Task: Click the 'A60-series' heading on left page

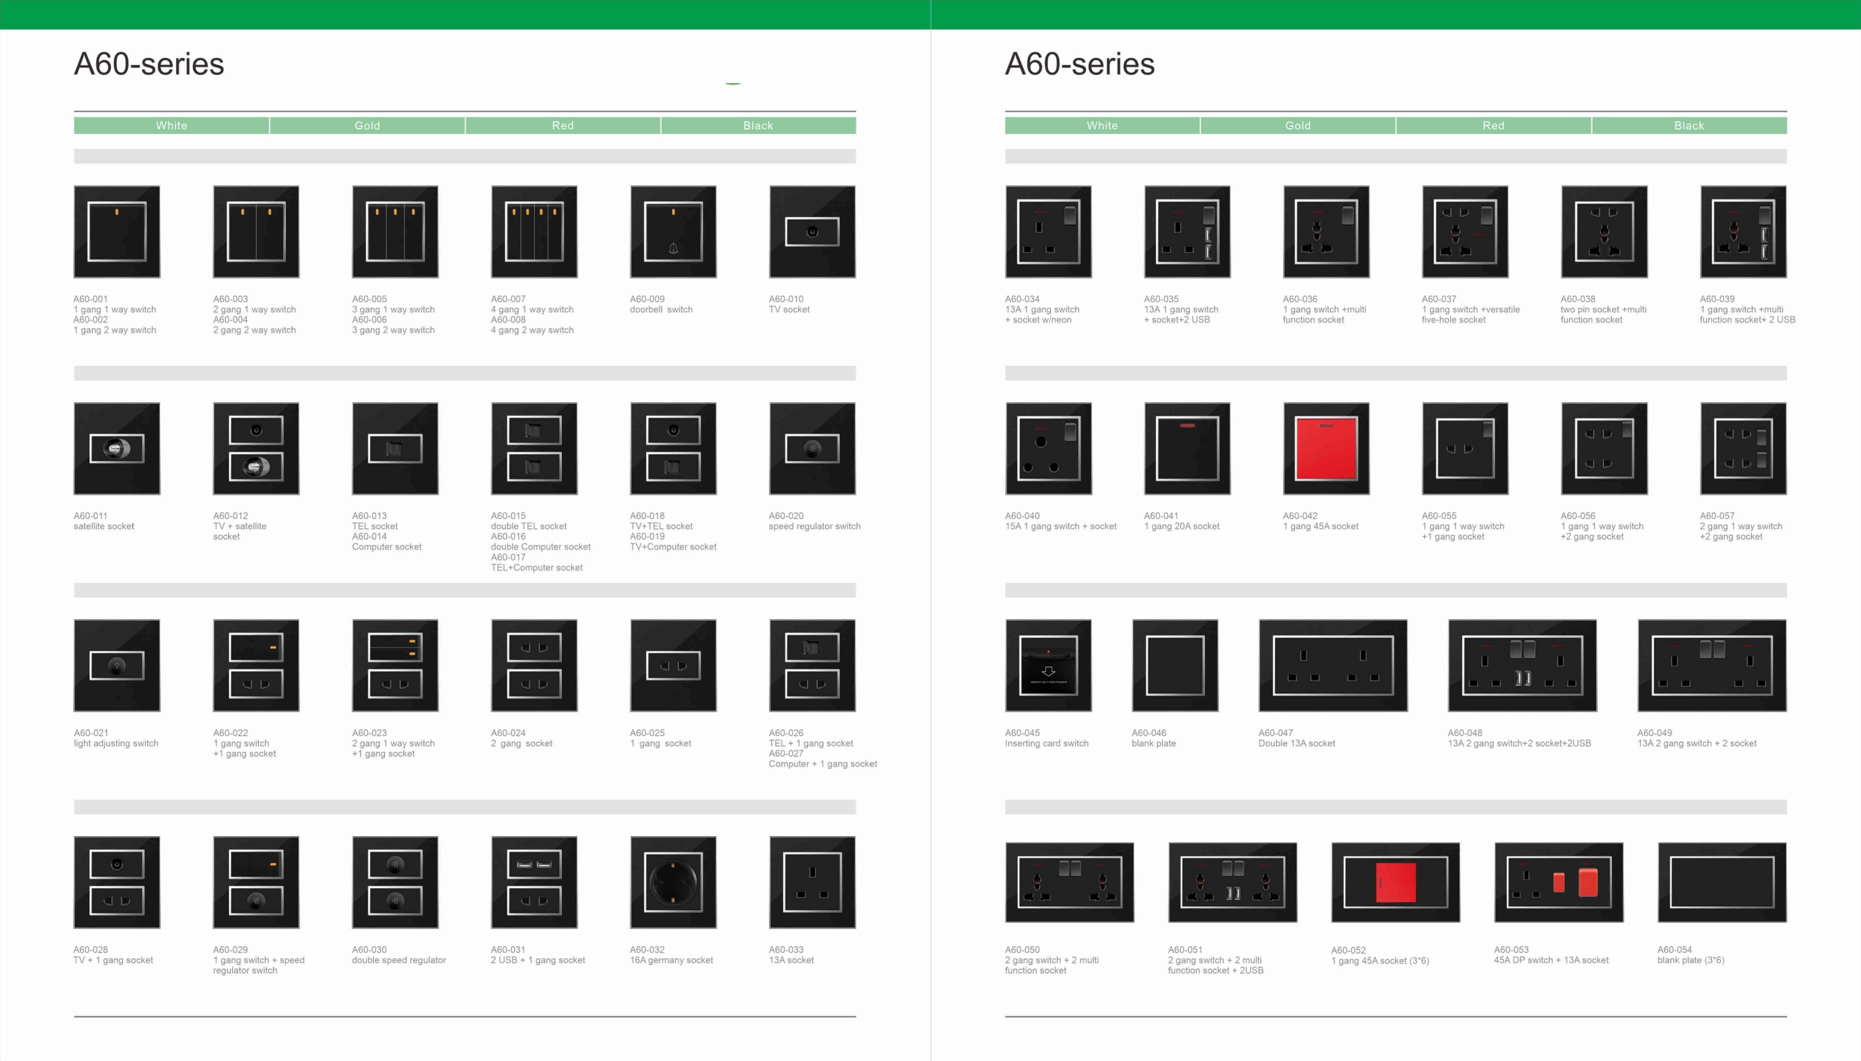Action: pos(149,64)
